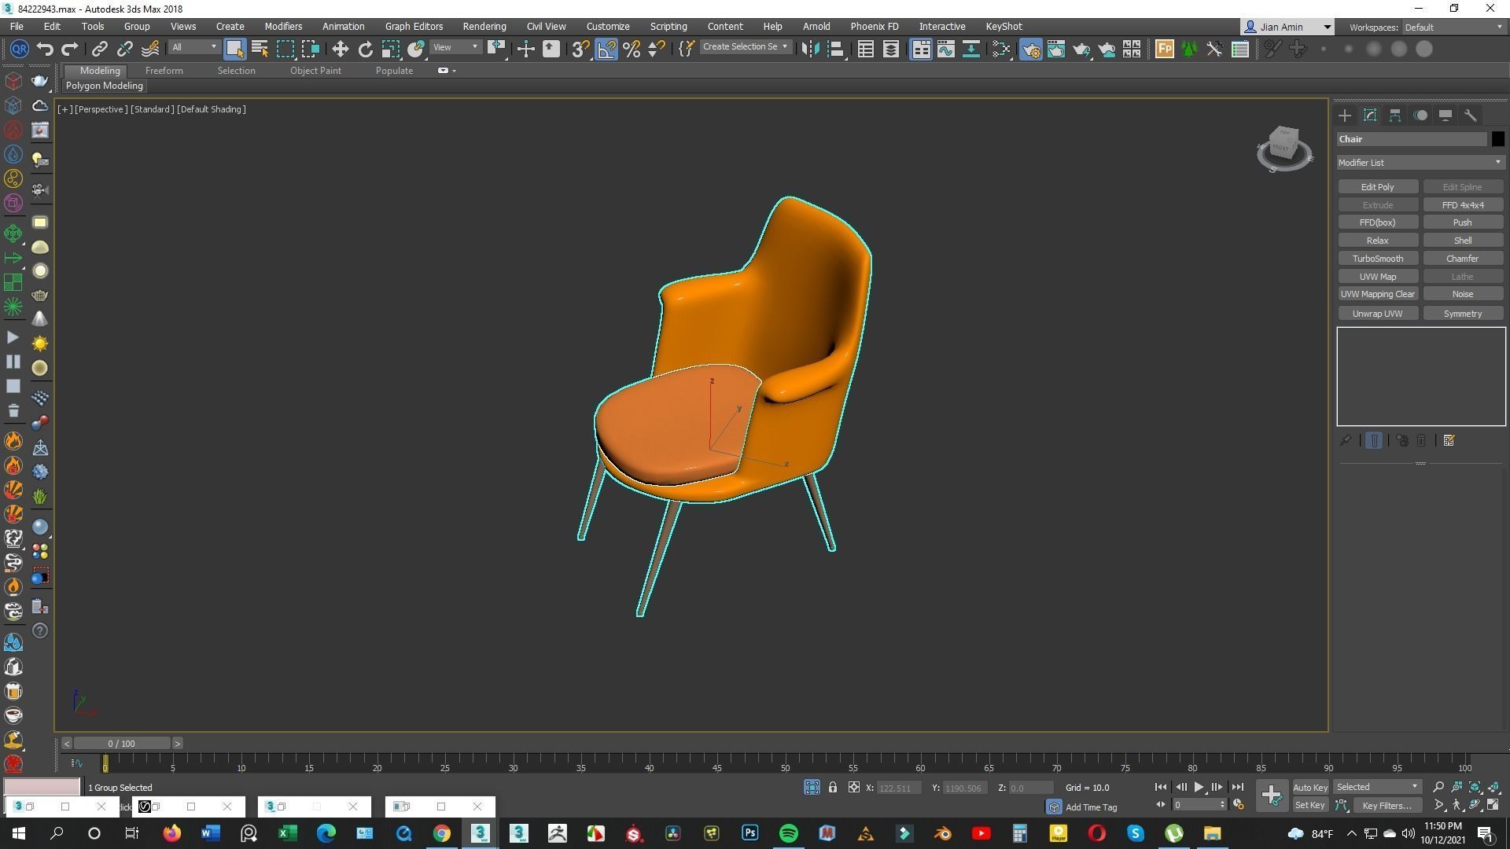Viewport: 1510px width, 849px height.
Task: Choose the Select and Rotate tool
Action: click(366, 49)
